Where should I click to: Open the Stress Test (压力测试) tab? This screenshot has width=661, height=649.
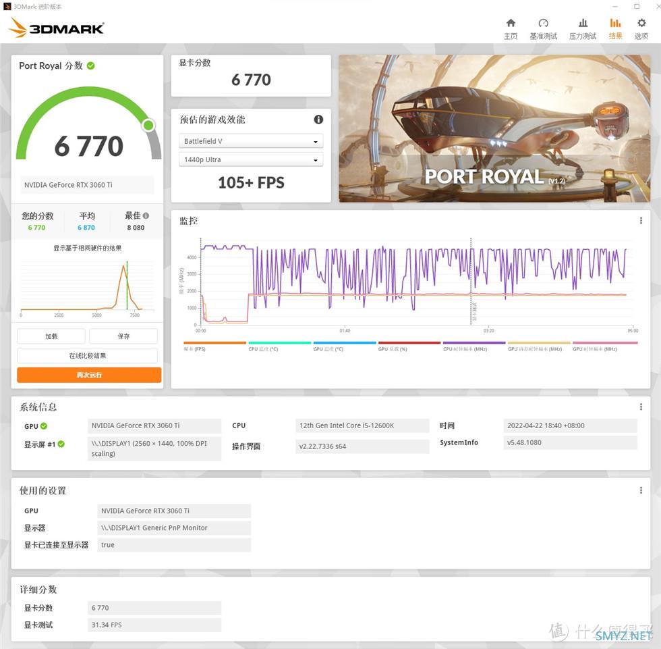click(583, 29)
